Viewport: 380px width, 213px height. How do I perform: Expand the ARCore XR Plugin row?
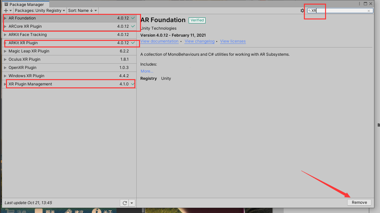click(5, 26)
